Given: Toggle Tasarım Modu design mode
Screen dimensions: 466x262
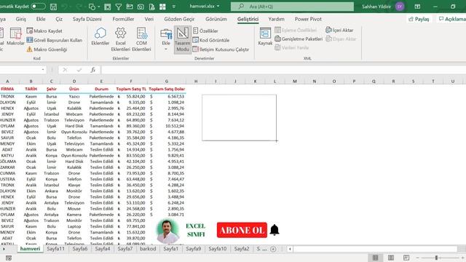Looking at the screenshot, I should click(x=183, y=39).
